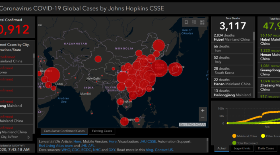Viewport: 280px width, 155px height.
Task: Toggle Mainland China orange legend marker
Action: [234, 136]
